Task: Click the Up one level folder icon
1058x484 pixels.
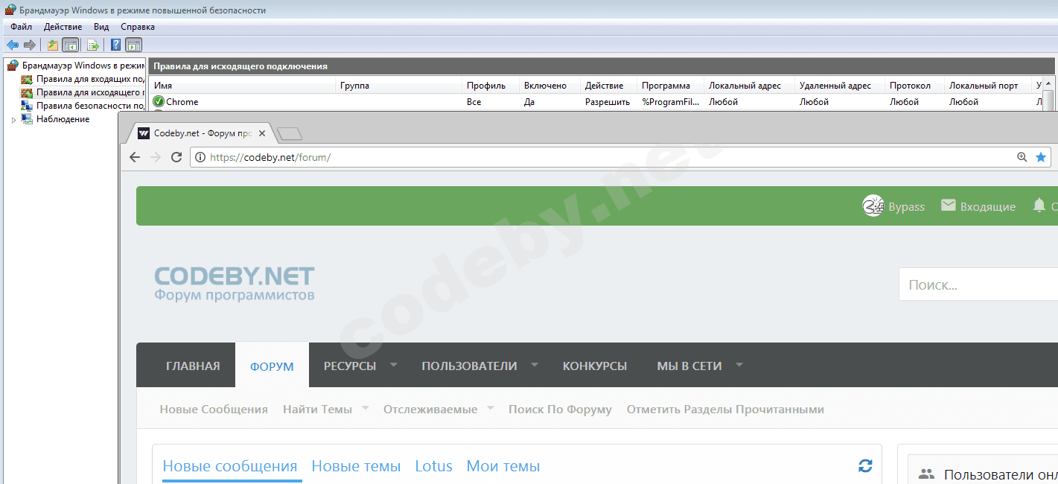Action: [x=53, y=45]
